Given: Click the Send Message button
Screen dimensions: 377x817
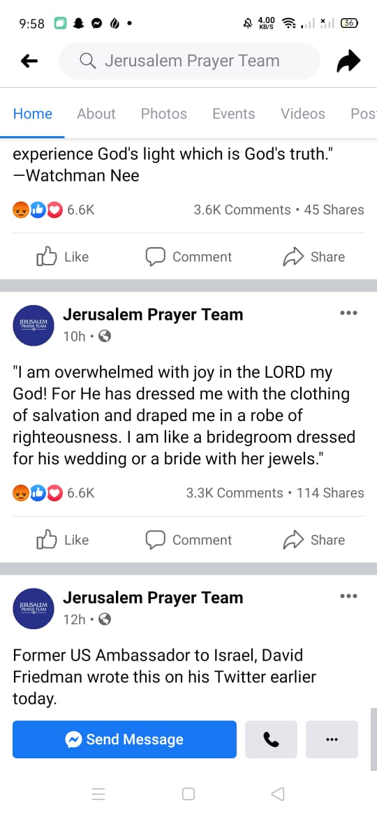Looking at the screenshot, I should [124, 739].
